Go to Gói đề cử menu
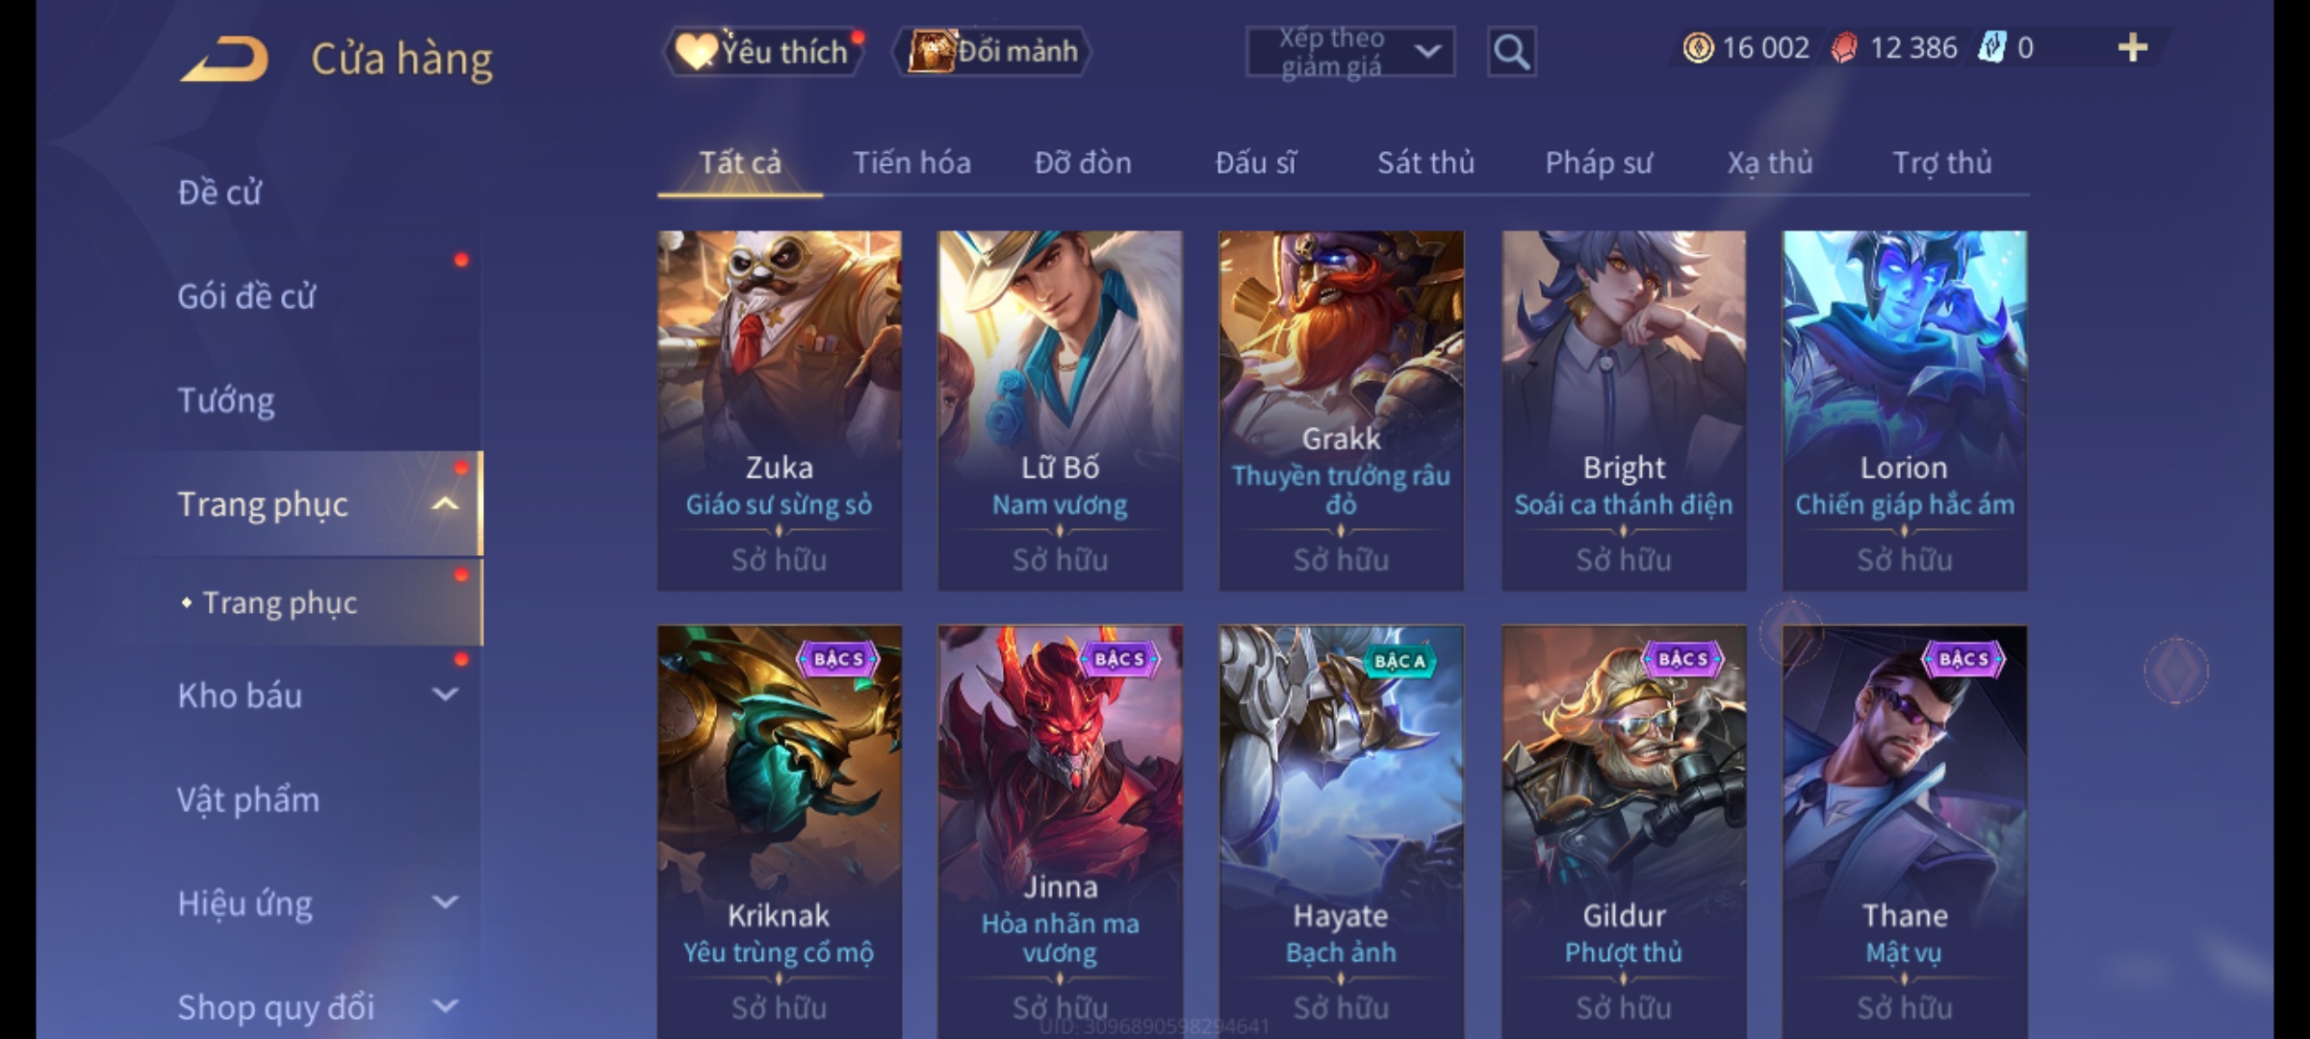 click(x=246, y=296)
